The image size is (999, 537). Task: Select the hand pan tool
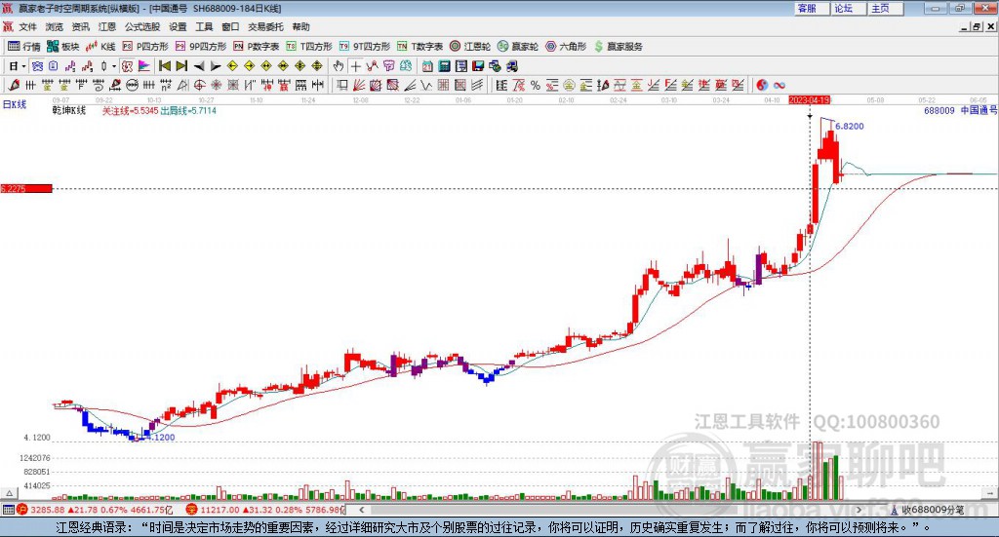pos(338,66)
